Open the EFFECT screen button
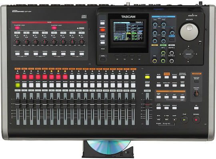The width and height of the screenshot is (216, 159). (x=102, y=43)
